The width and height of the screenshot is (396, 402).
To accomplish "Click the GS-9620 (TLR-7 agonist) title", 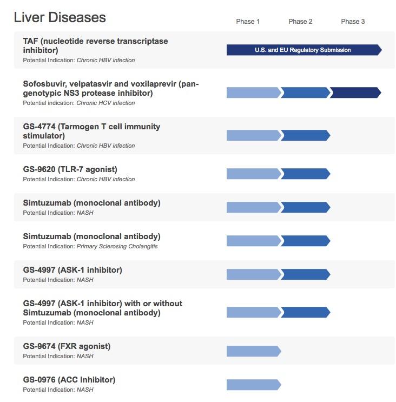I will (70, 169).
